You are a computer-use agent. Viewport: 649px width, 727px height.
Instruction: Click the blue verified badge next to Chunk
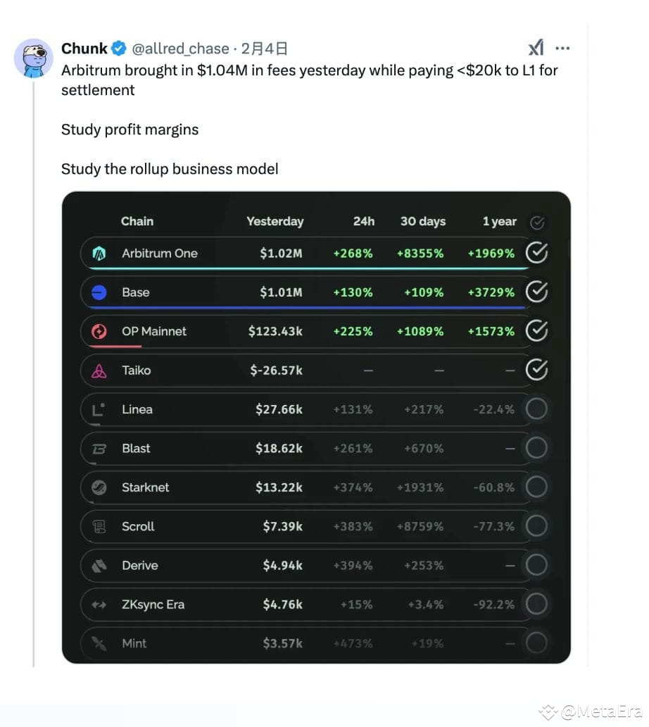tap(119, 48)
